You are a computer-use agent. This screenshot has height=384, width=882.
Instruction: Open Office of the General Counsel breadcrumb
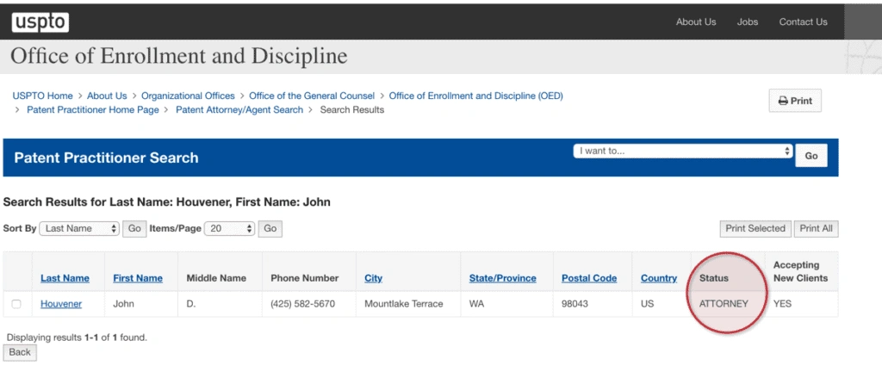312,96
